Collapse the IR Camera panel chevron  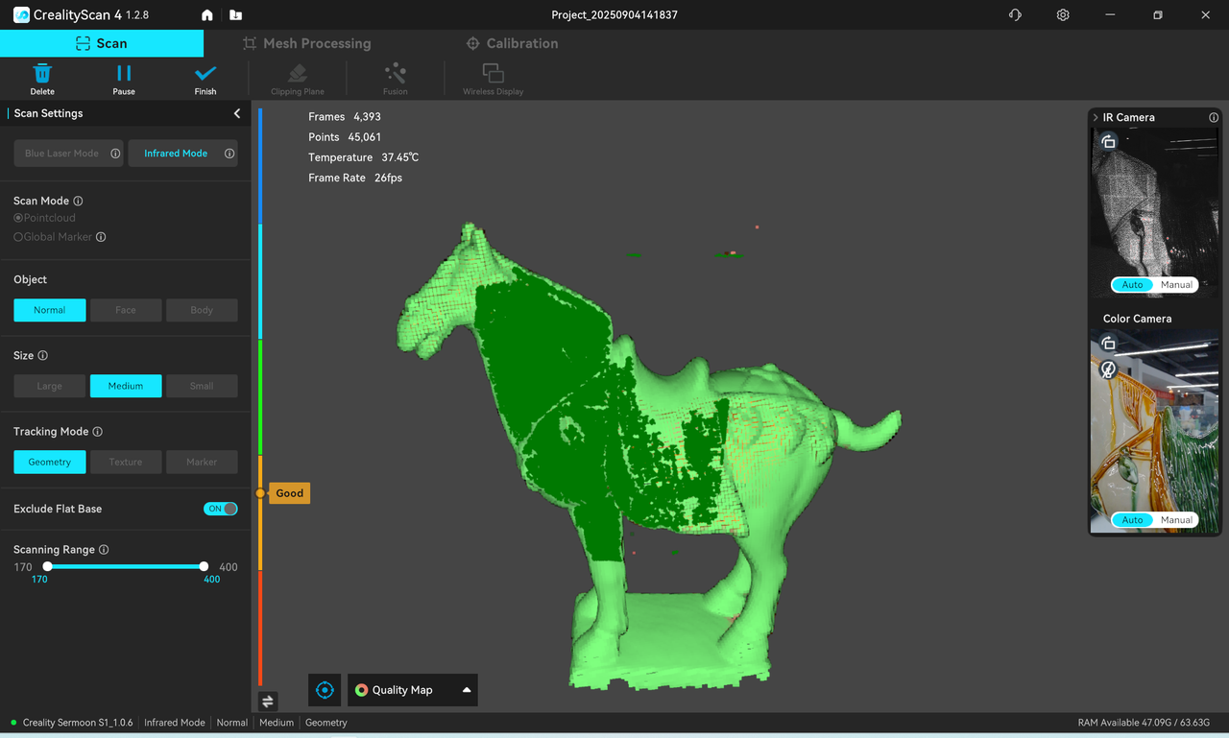(1096, 117)
